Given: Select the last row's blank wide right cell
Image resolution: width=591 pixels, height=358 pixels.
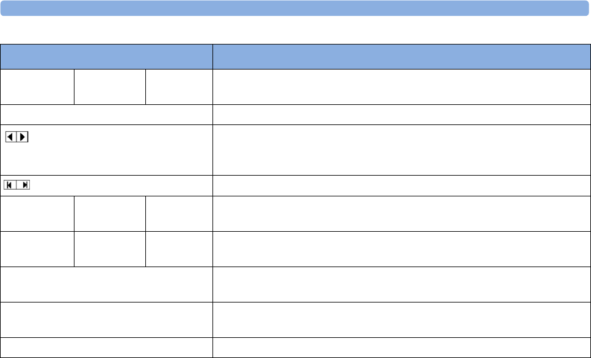Looking at the screenshot, I should pyautogui.click(x=401, y=348).
